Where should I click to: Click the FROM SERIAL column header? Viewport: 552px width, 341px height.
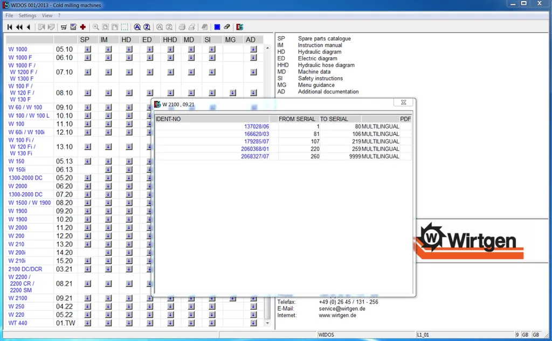pyautogui.click(x=299, y=119)
